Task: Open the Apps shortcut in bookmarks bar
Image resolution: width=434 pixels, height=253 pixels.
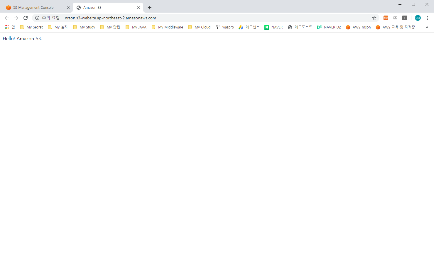Action: pos(10,27)
